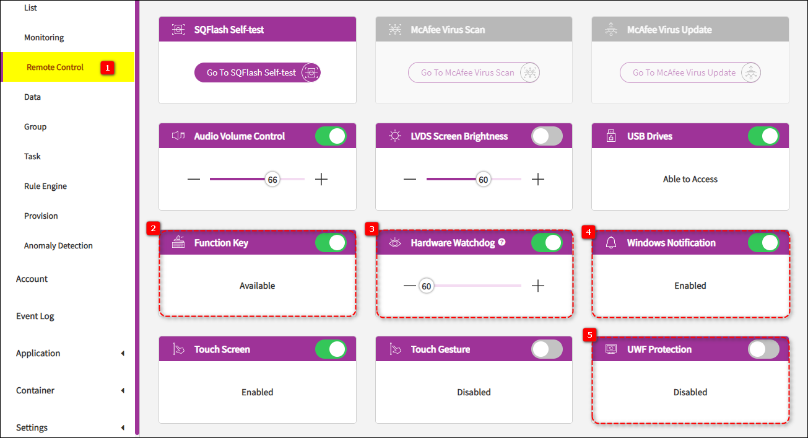The height and width of the screenshot is (438, 808).
Task: Enable the LVDS Screen Brightness toggle
Action: click(547, 136)
